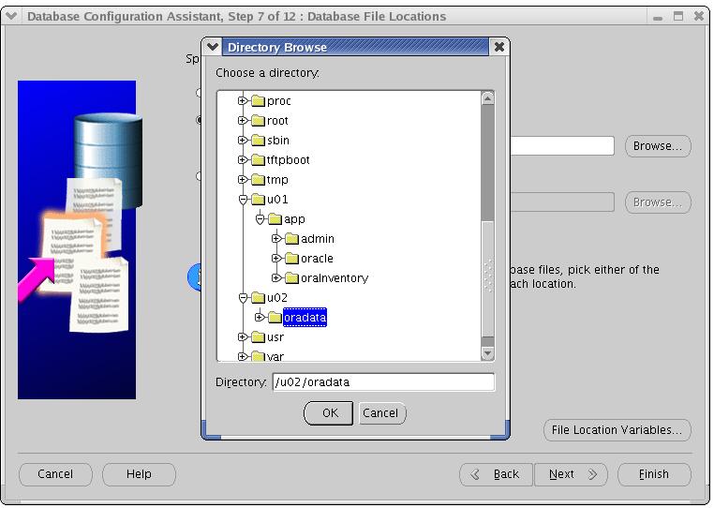Close the Directory Browse dialog
Screen dimensions: 714x508
pyautogui.click(x=499, y=47)
